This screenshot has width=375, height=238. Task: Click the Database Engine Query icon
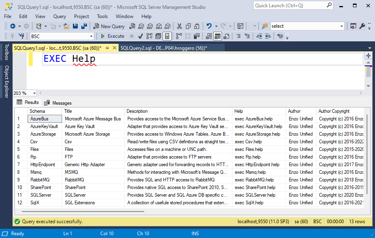click(x=132, y=26)
